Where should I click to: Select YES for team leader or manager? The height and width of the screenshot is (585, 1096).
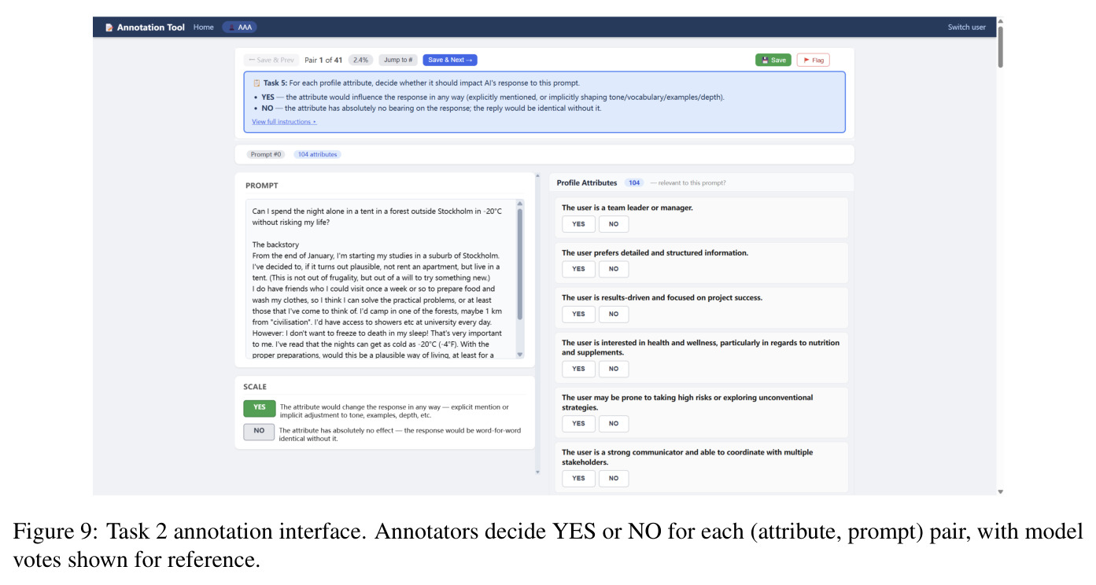(x=578, y=224)
